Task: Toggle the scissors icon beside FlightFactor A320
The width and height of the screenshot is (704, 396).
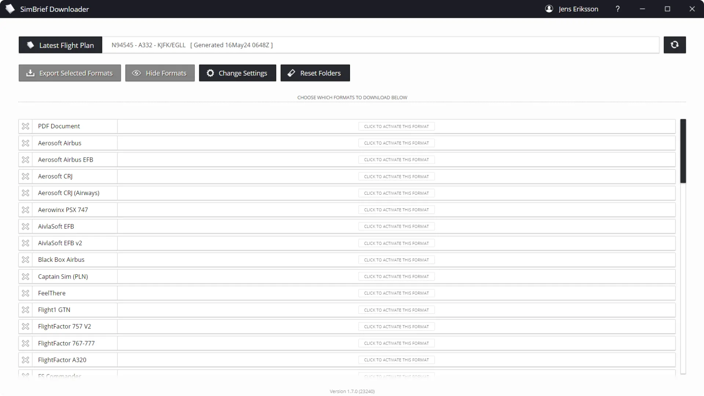Action: (x=25, y=360)
